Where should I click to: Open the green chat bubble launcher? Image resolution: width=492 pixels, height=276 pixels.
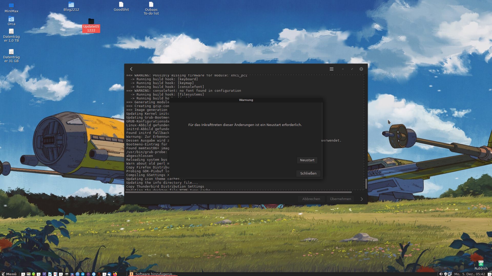(x=34, y=274)
